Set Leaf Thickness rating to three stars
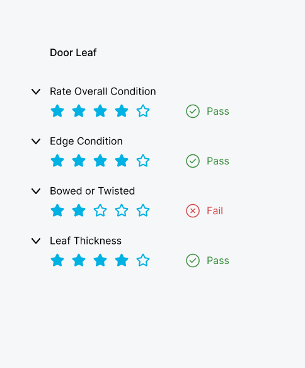305x368 pixels. (x=100, y=260)
